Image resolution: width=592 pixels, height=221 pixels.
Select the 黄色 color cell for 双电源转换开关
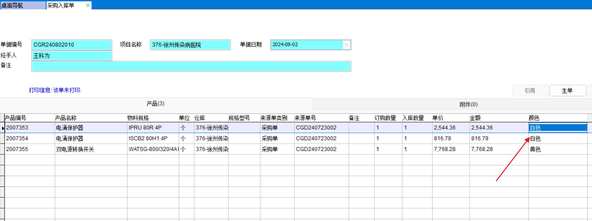557,149
